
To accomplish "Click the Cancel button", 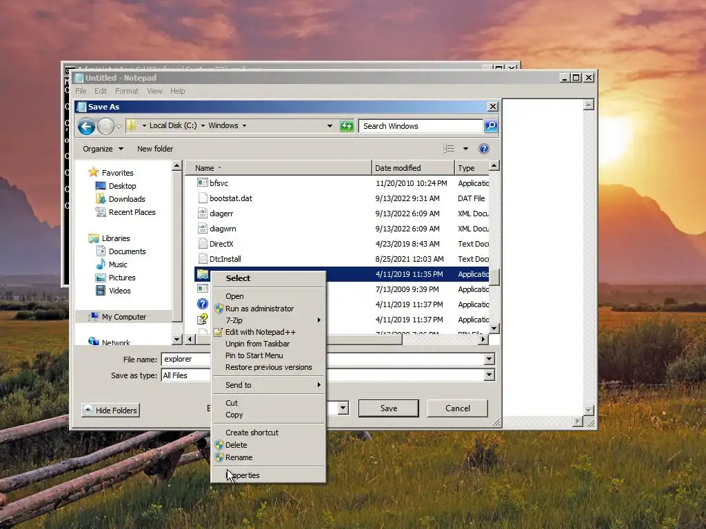I will (458, 408).
